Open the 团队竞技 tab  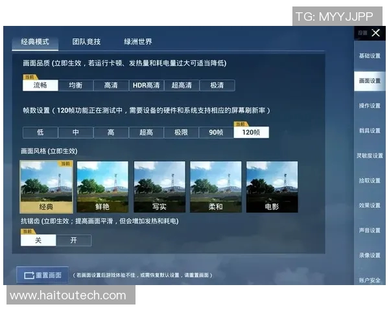pos(86,42)
